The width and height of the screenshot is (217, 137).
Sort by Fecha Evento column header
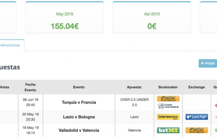(30, 87)
